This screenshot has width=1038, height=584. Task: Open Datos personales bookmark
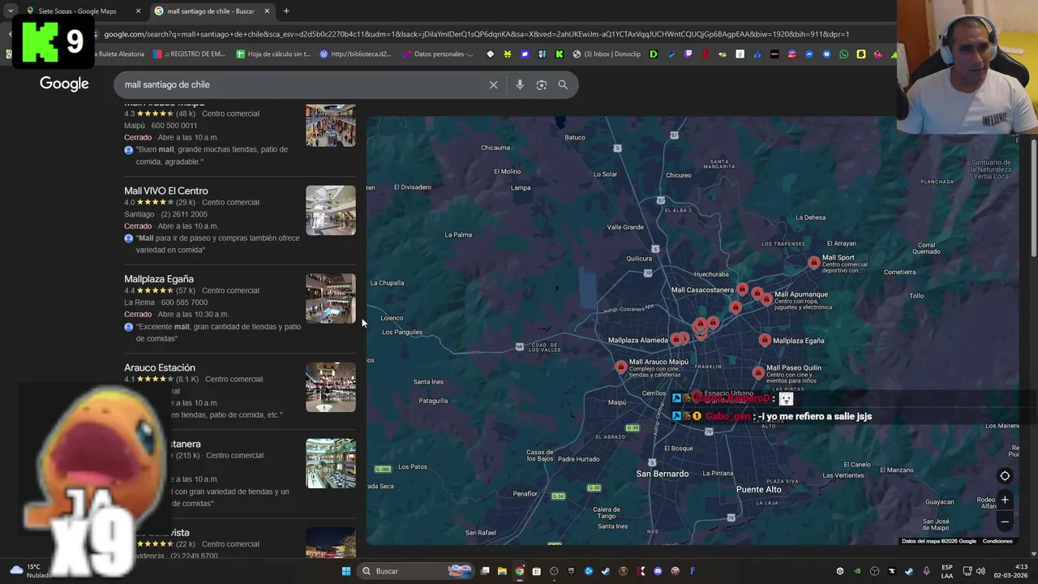click(438, 54)
